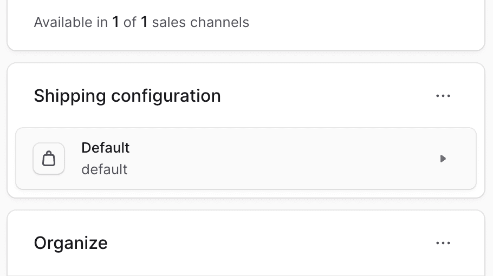Click the shopping bag icon beside Default

point(49,159)
